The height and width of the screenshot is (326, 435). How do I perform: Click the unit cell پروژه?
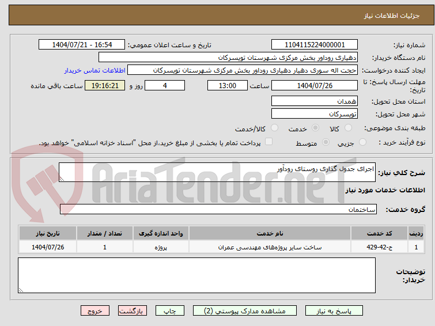(161, 247)
